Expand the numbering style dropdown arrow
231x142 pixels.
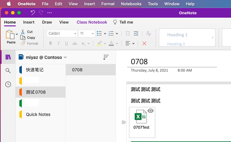[117, 33]
